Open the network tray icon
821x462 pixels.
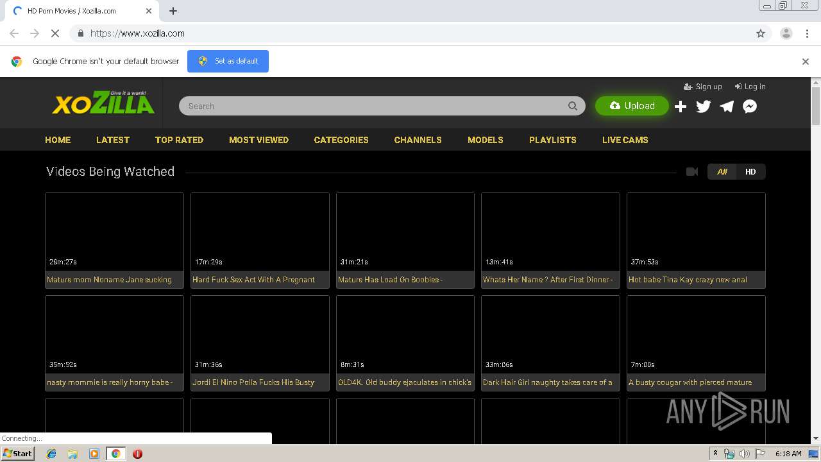729,454
